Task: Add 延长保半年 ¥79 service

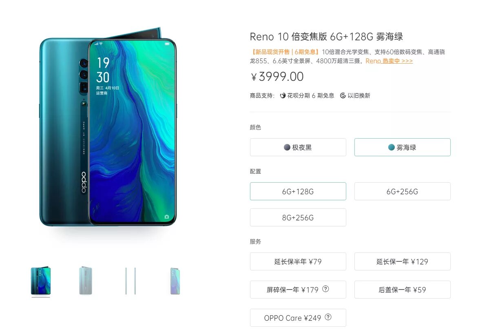Action: tap(298, 261)
